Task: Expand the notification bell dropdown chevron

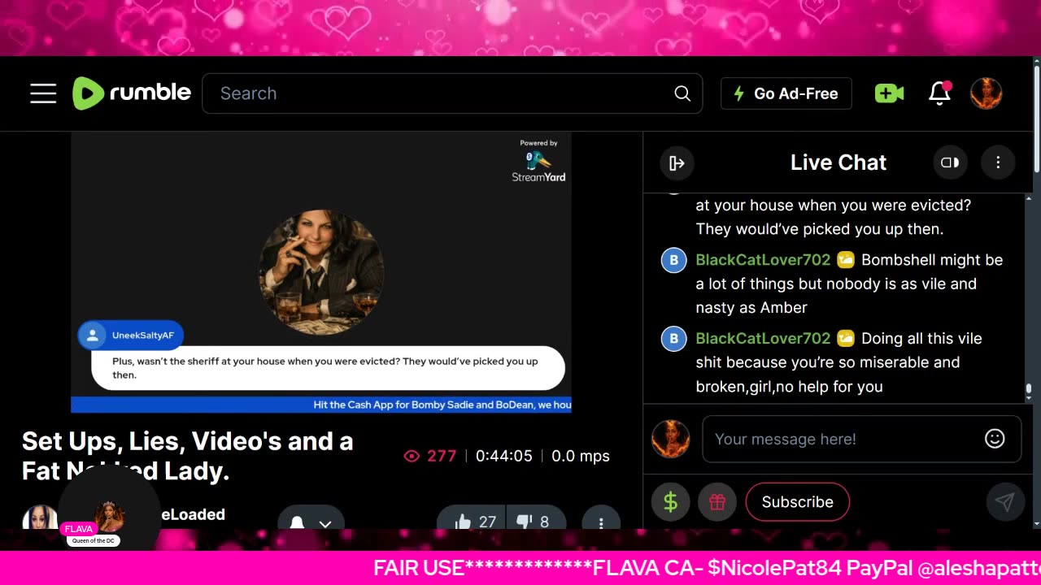Action: click(325, 524)
